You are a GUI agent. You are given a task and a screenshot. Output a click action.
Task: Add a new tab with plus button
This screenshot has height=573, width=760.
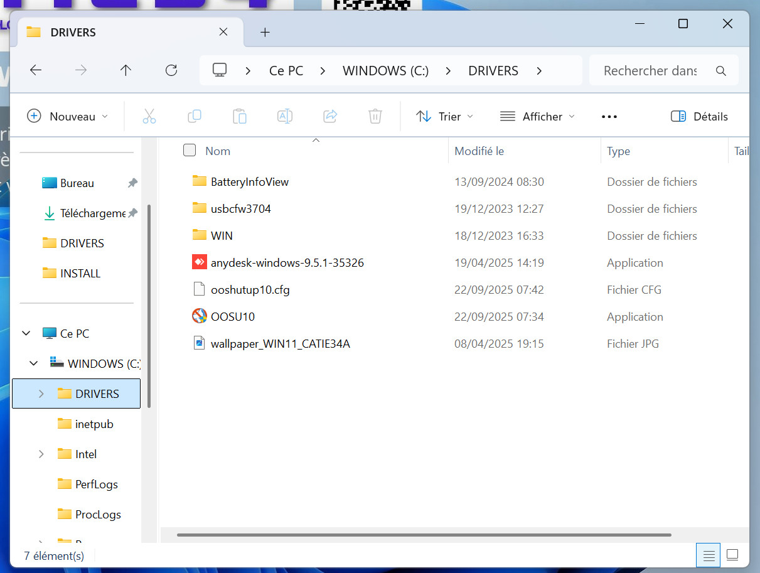pos(265,32)
